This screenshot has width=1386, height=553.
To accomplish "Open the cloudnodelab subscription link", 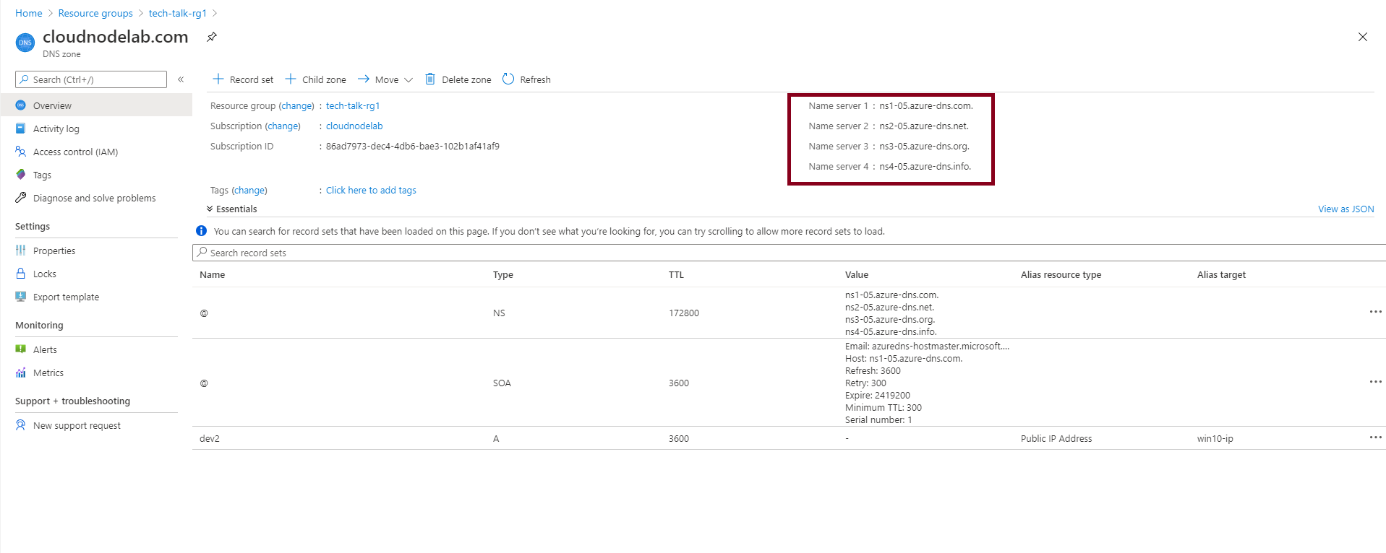I will tap(354, 126).
